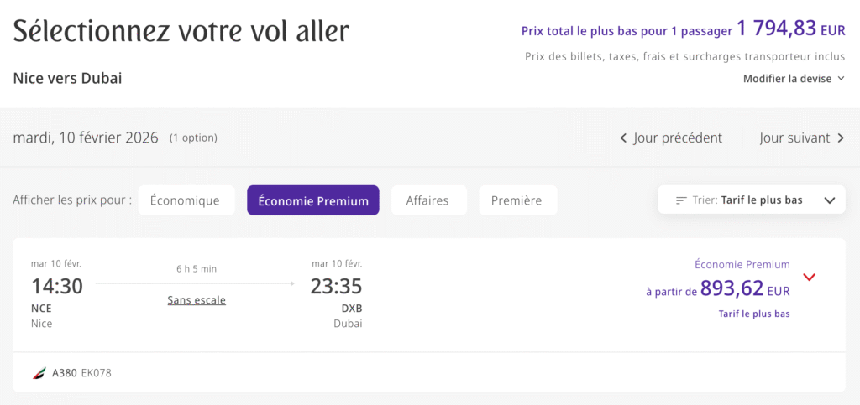
Task: Select the Économie Premium cabin tab
Action: tap(313, 200)
